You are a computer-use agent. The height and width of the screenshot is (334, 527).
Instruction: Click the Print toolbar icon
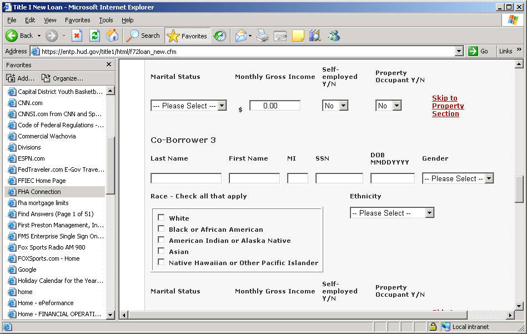[x=263, y=36]
